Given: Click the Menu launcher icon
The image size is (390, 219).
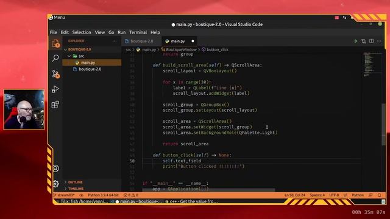Looking at the screenshot, I should (x=51, y=18).
